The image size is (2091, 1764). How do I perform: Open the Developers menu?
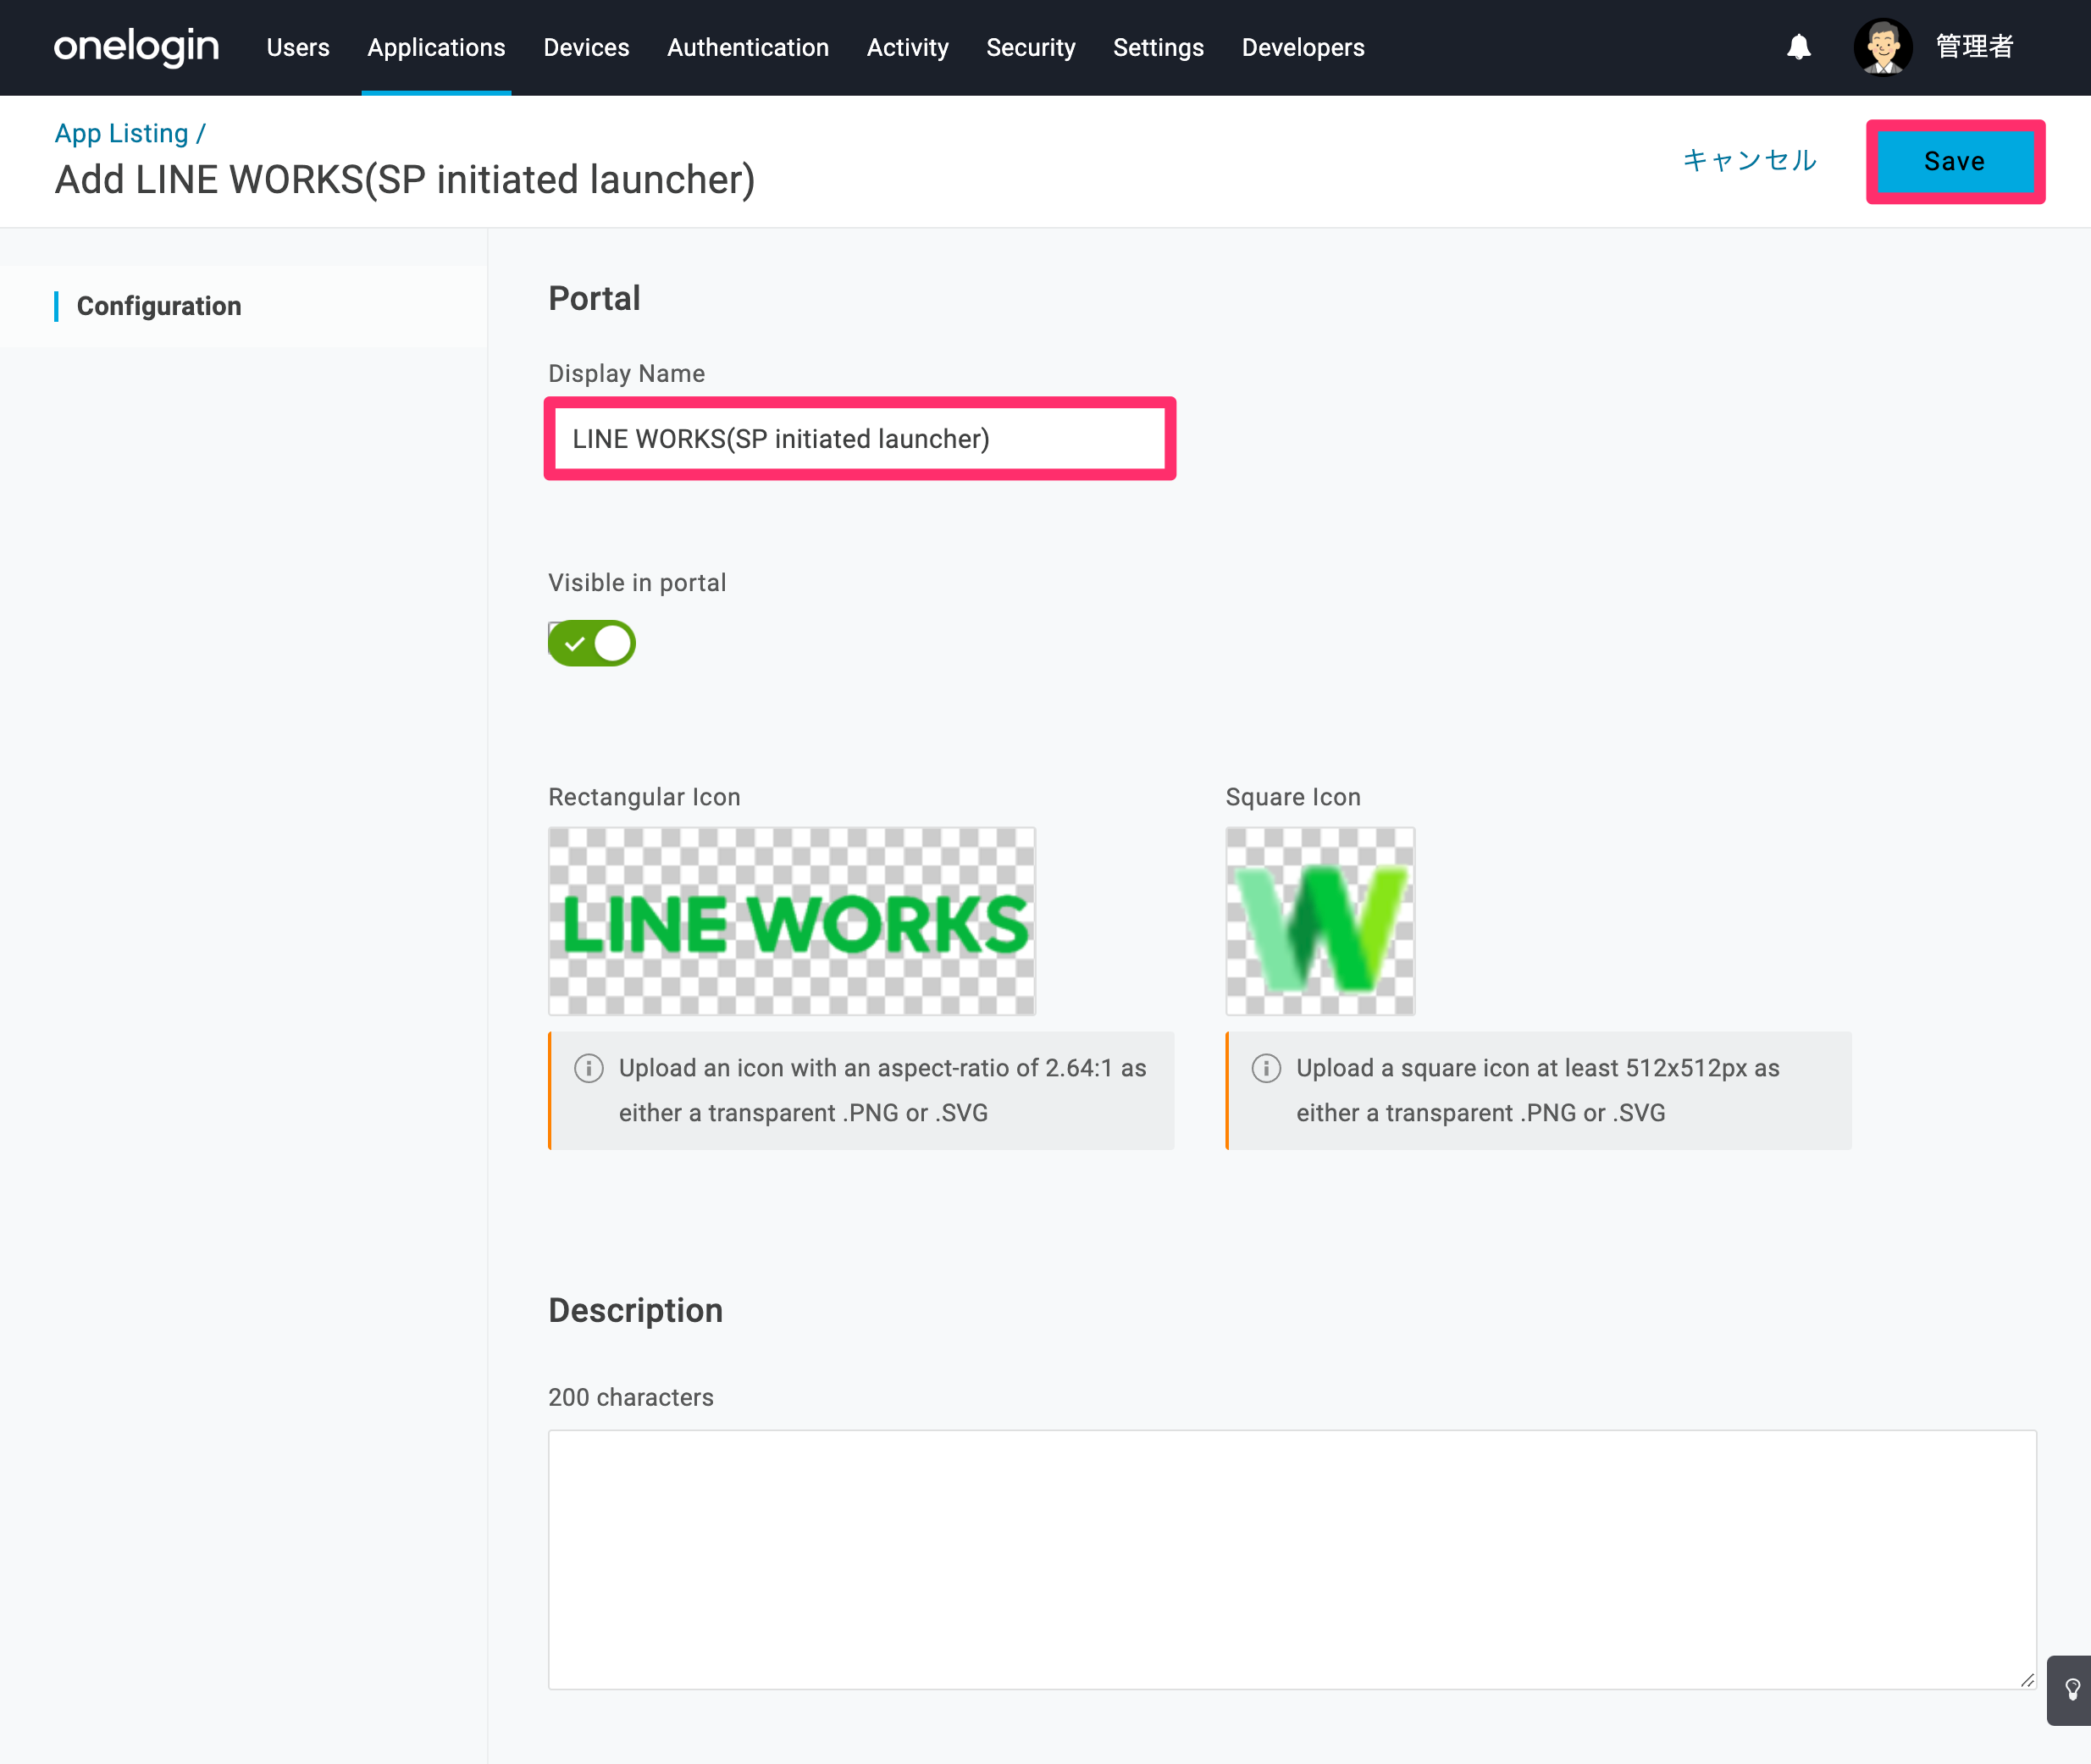(x=1302, y=47)
